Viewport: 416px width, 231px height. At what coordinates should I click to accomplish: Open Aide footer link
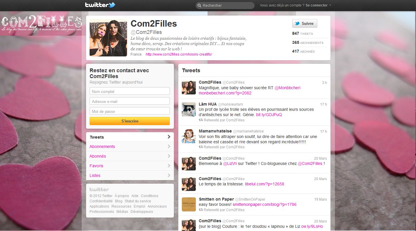point(135,196)
